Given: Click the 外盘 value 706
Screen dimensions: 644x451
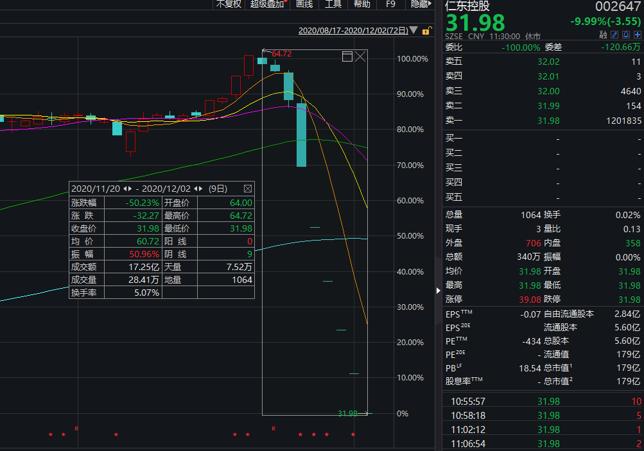Looking at the screenshot, I should [534, 243].
